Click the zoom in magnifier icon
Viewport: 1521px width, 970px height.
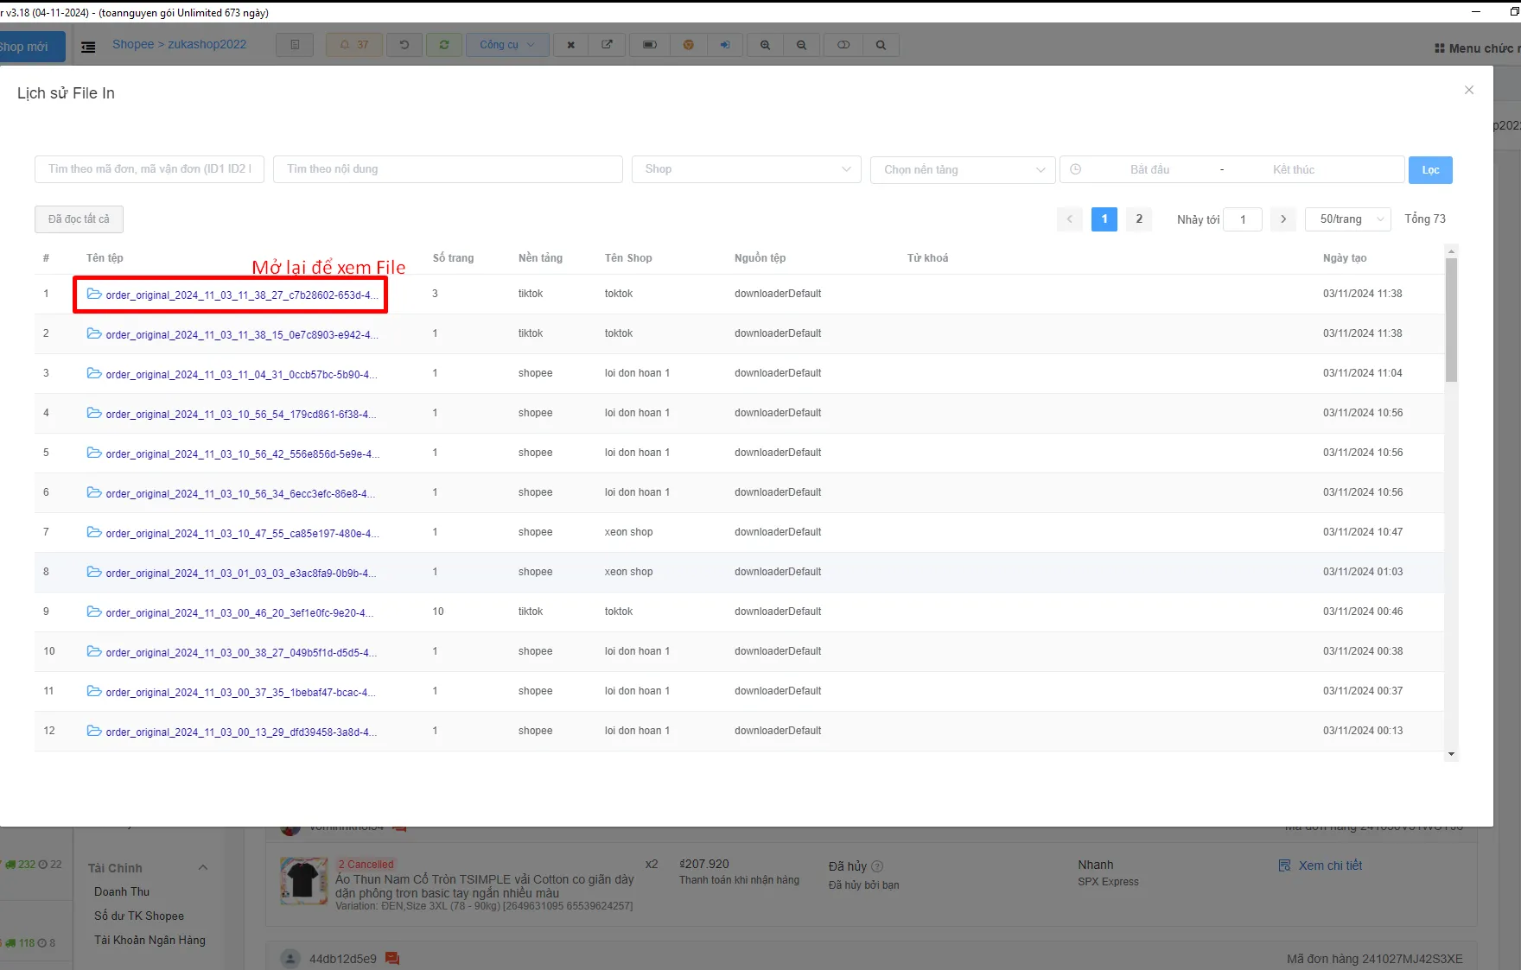pyautogui.click(x=765, y=45)
